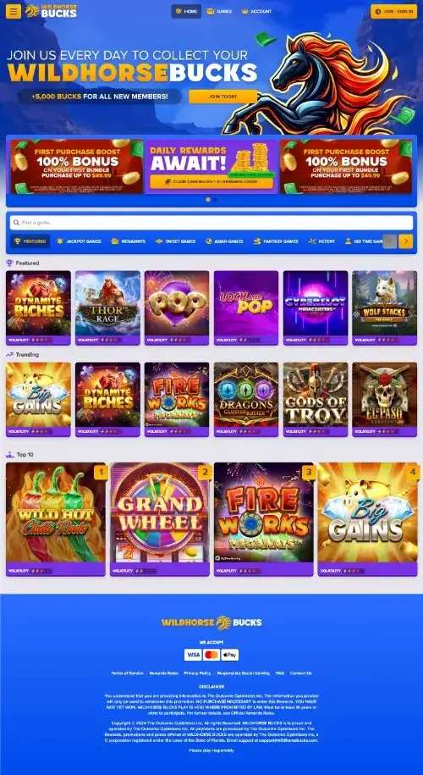Switch to the Jackpot Games tab

79,241
